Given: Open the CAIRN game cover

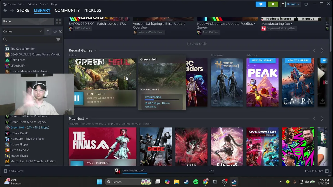Looking at the screenshot, I should point(298,82).
